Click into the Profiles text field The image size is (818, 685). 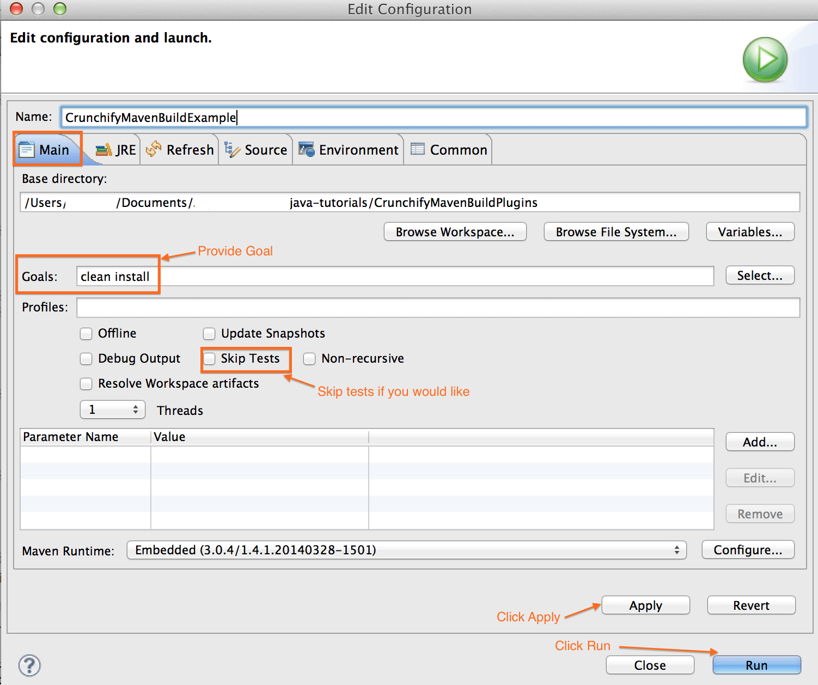coord(438,308)
